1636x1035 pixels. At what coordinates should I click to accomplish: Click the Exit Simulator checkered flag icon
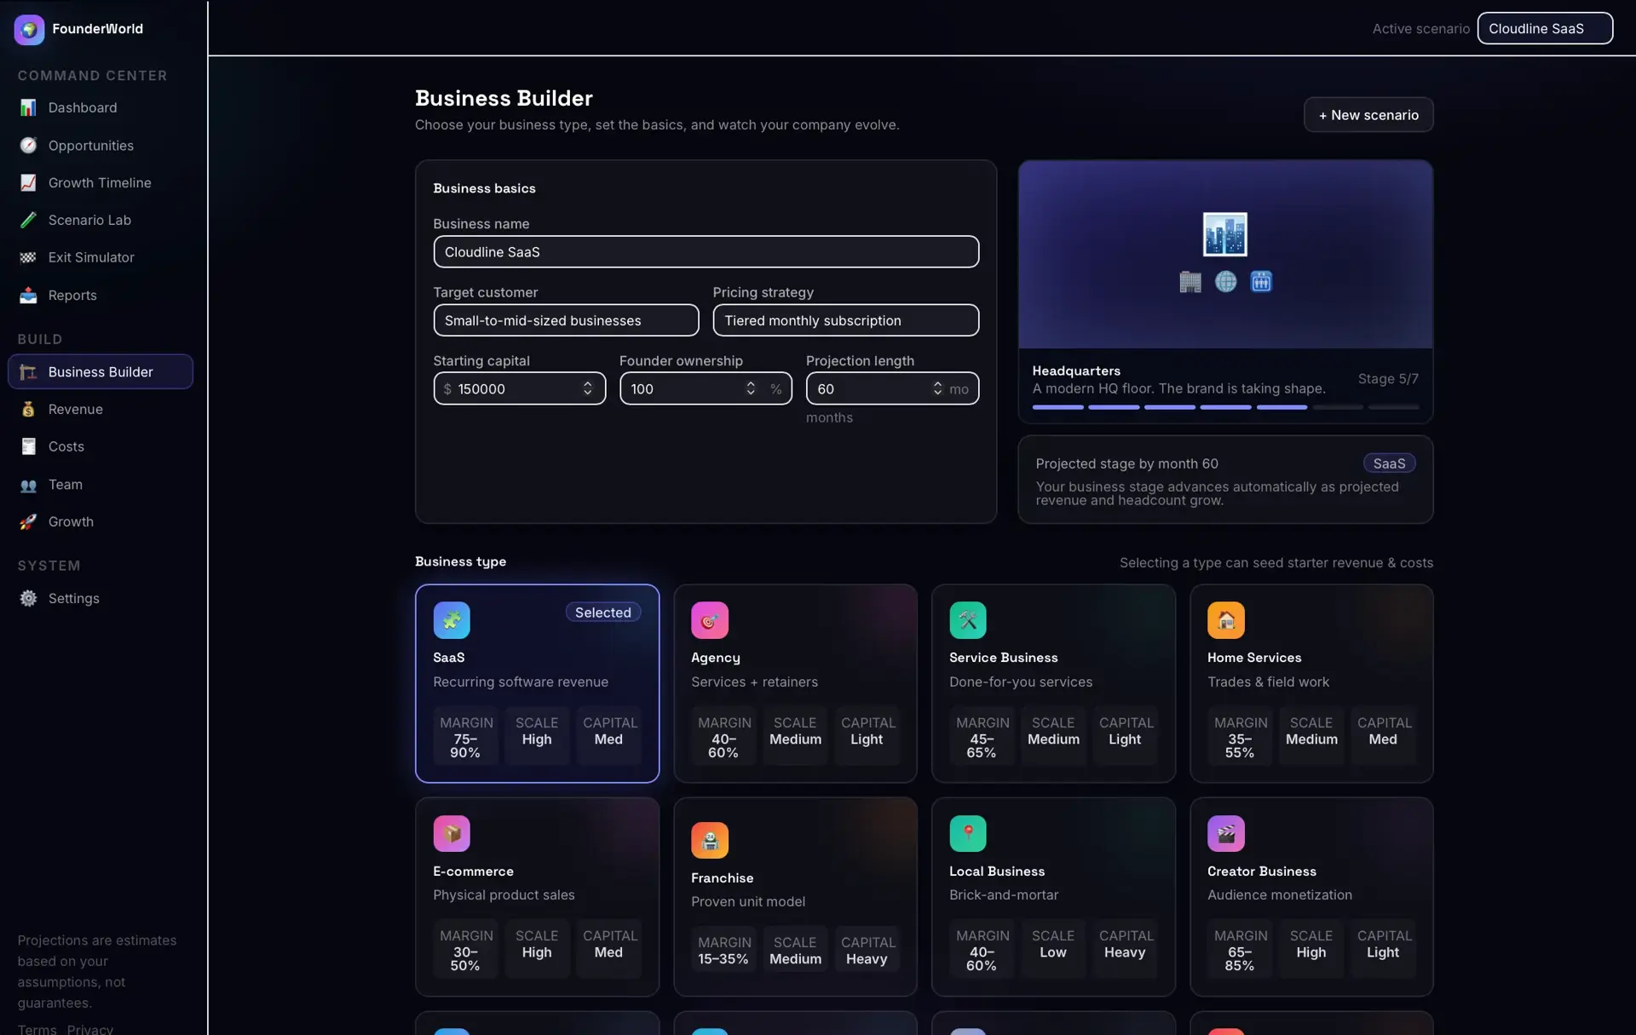[x=28, y=257]
